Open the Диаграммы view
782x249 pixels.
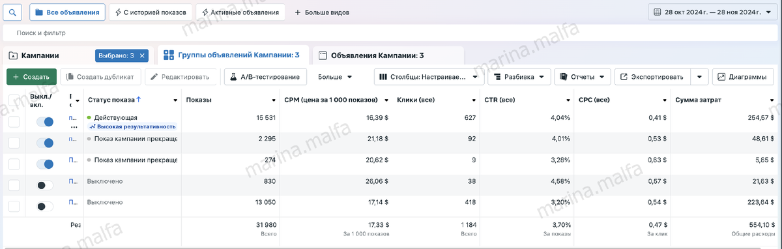742,77
